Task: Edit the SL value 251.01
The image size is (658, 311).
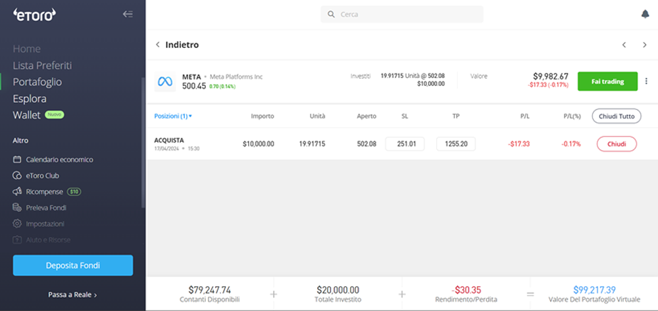Action: (x=405, y=144)
